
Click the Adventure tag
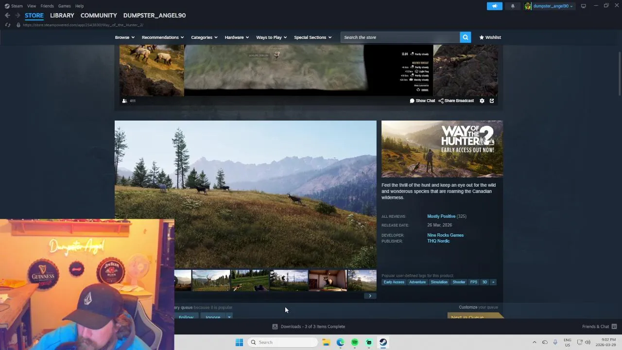click(417, 282)
